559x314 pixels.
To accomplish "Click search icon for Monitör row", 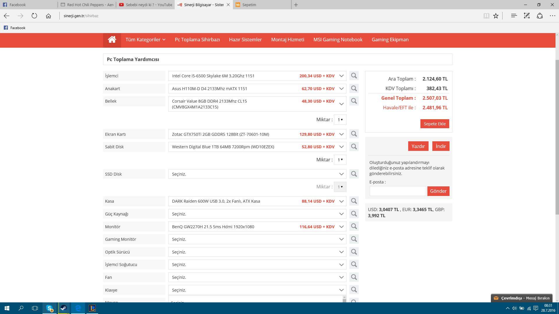I will [x=354, y=226].
